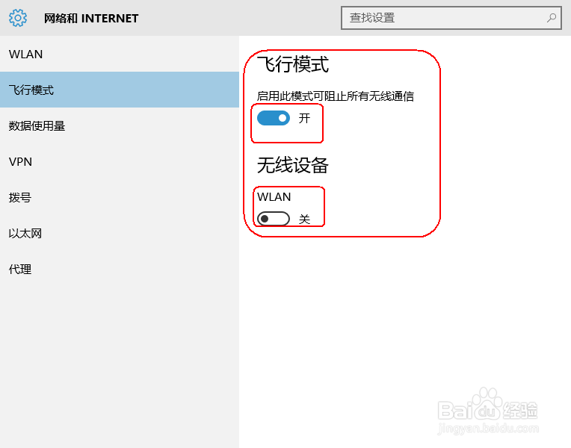Go to the VPN settings page

tap(120, 161)
